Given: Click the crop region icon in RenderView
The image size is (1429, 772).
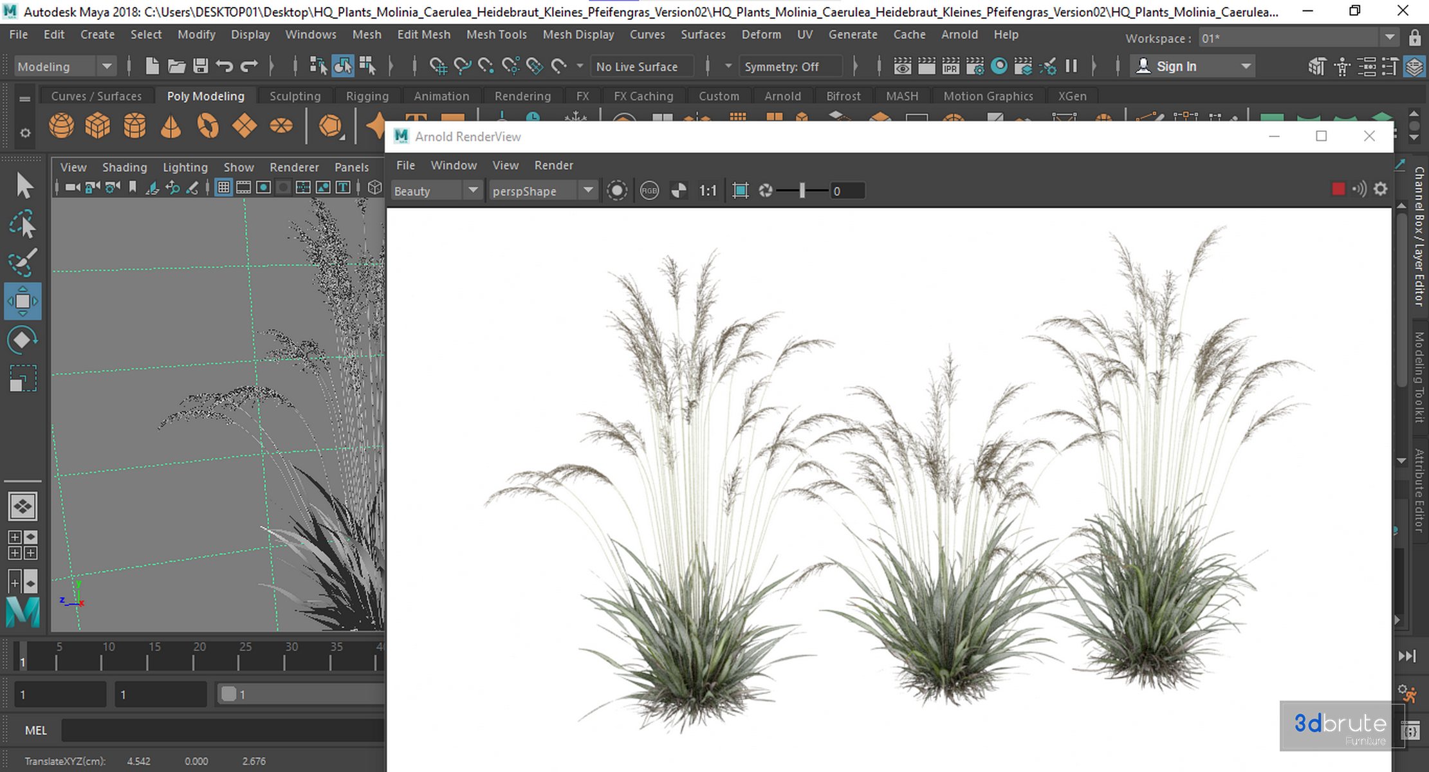Looking at the screenshot, I should (741, 190).
